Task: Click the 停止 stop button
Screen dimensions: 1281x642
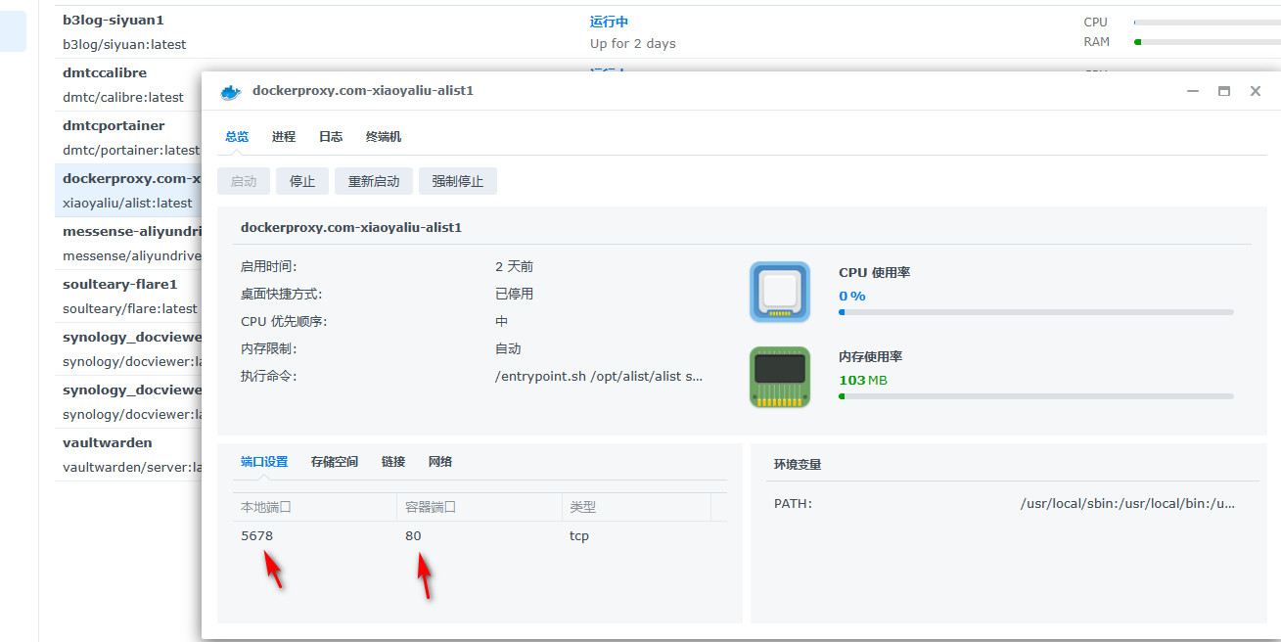Action: click(302, 181)
